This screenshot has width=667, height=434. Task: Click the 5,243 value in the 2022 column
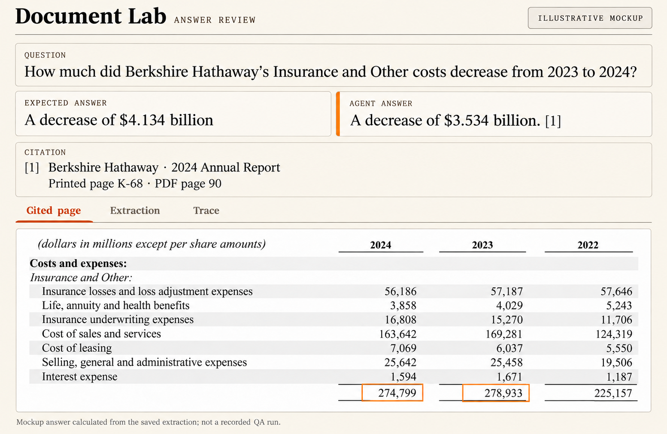pyautogui.click(x=619, y=305)
